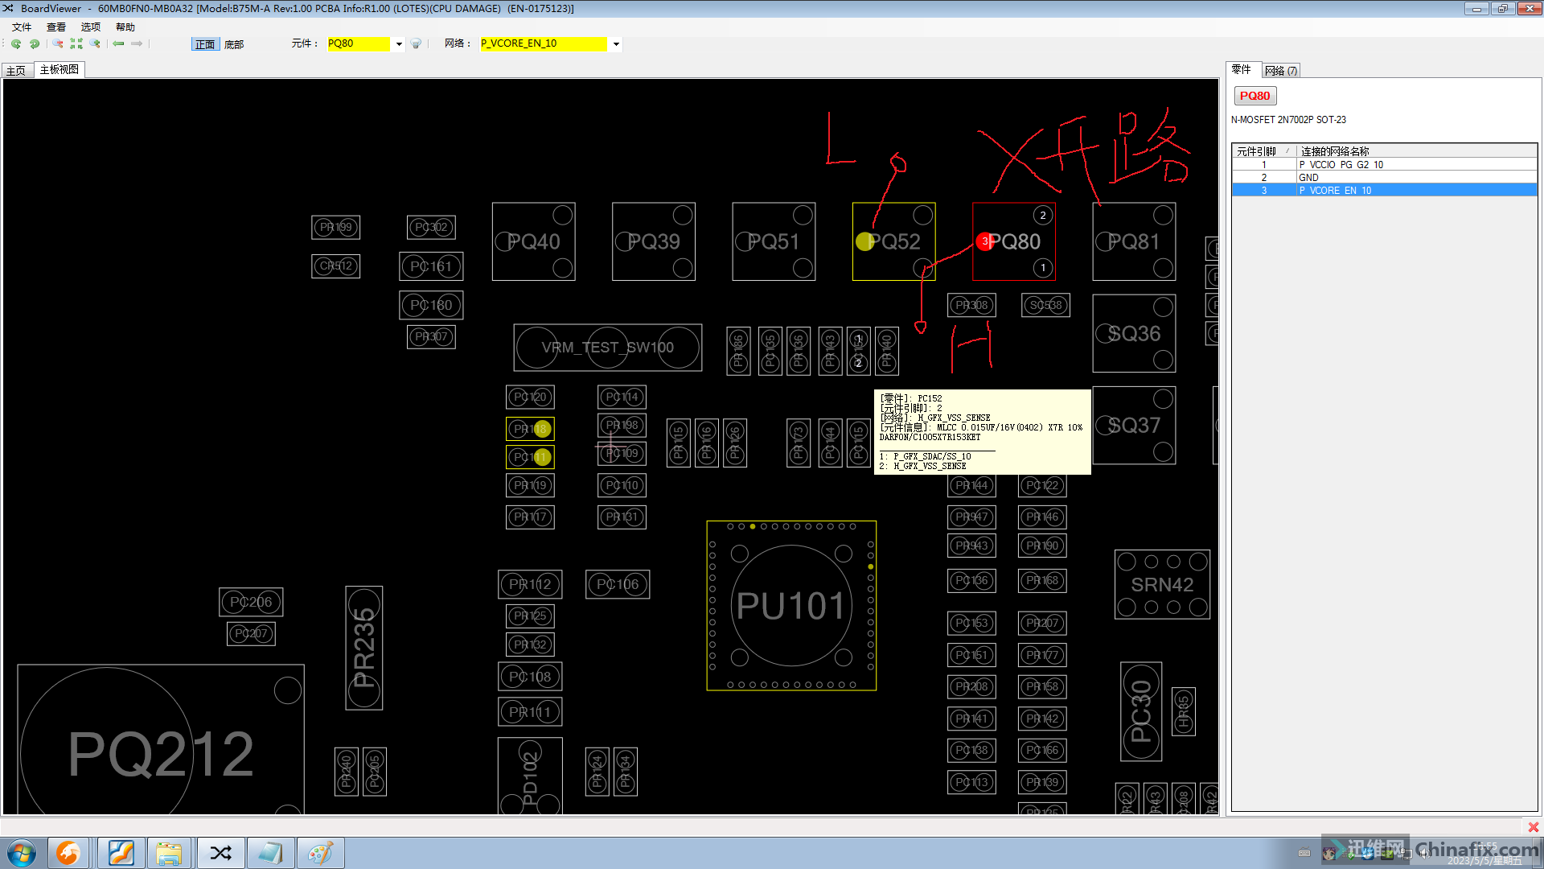Select the large PQ212 component

[x=161, y=740]
